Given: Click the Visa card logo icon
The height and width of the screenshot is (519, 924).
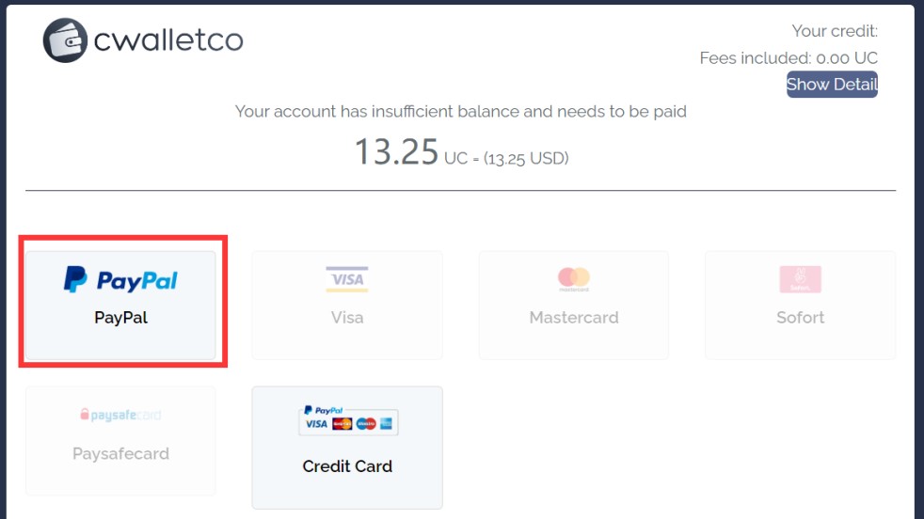Looking at the screenshot, I should click(347, 279).
